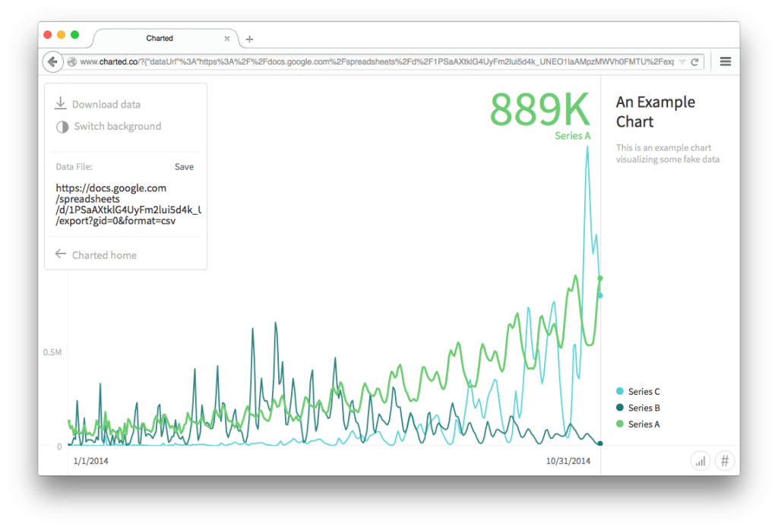Select Series A legend label
This screenshot has width=778, height=530.
click(x=644, y=424)
